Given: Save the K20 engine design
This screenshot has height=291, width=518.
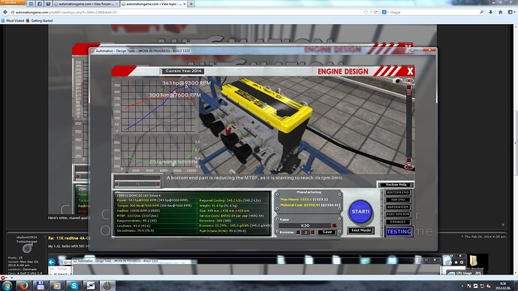Looking at the screenshot, I should coord(327,232).
